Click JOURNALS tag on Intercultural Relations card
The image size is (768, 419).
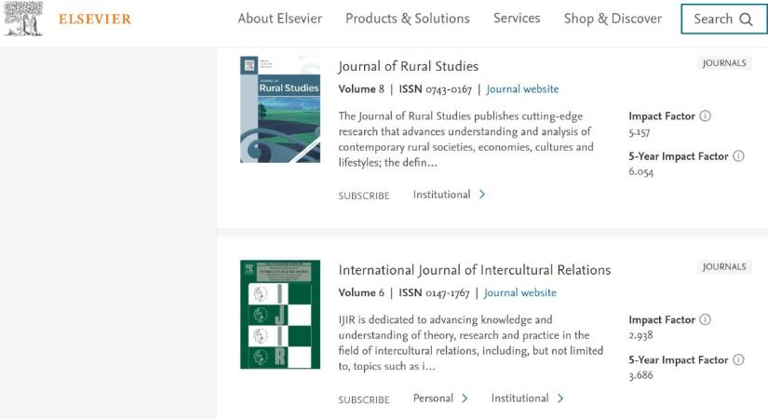[724, 267]
